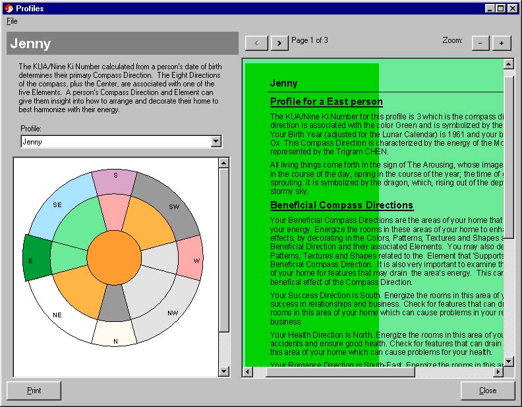
Task: Click the Profiles app icon in title bar
Action: (x=9, y=9)
